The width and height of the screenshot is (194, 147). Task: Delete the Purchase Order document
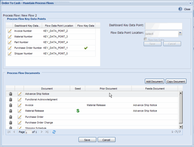pyautogui.click(x=11, y=117)
